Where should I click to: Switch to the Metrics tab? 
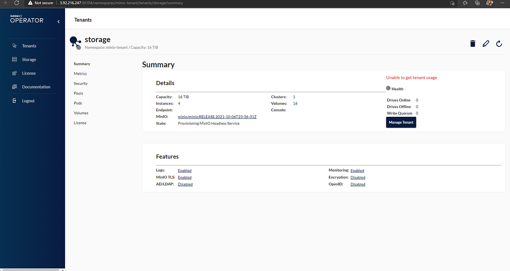click(80, 73)
